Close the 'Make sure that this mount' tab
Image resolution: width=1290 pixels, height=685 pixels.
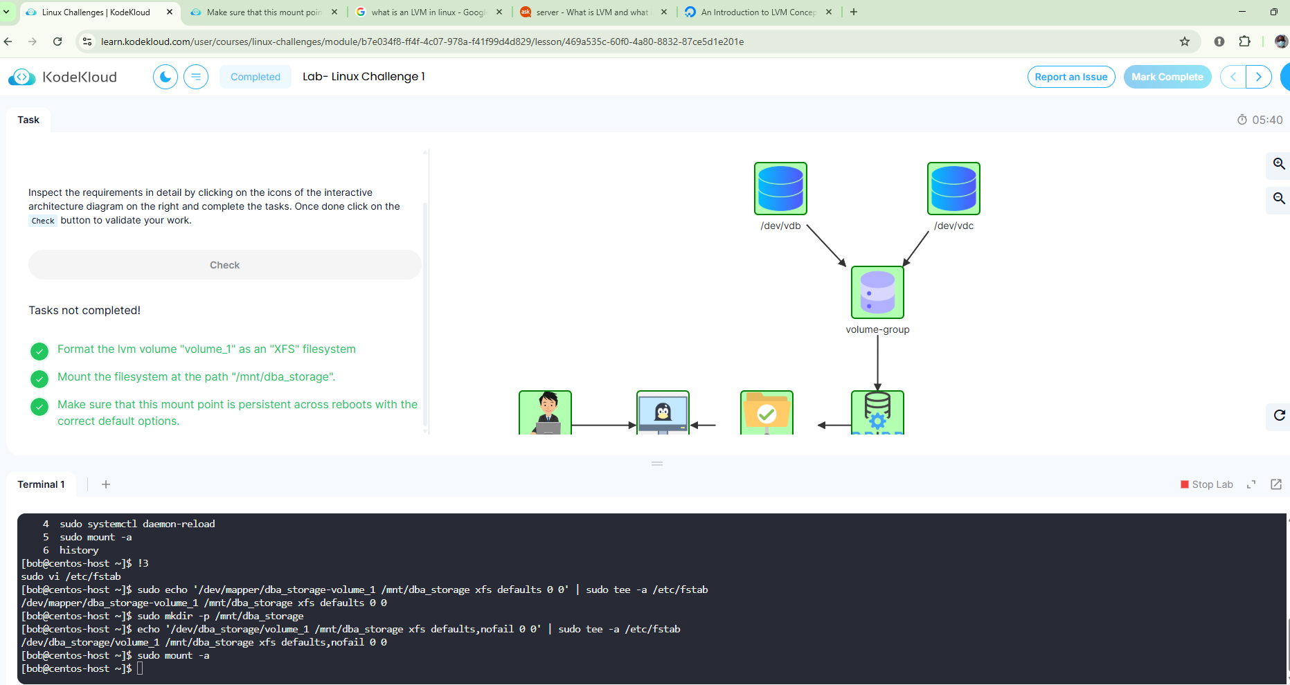click(334, 12)
